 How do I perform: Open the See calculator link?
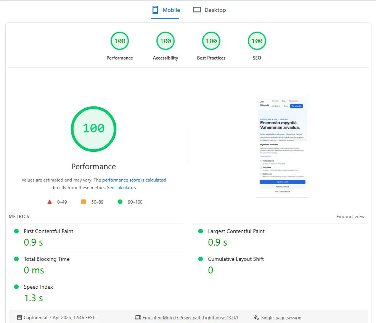point(121,187)
